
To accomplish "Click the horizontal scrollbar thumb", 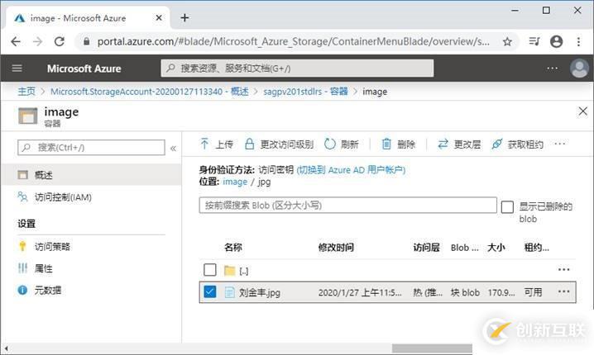I will point(432,348).
